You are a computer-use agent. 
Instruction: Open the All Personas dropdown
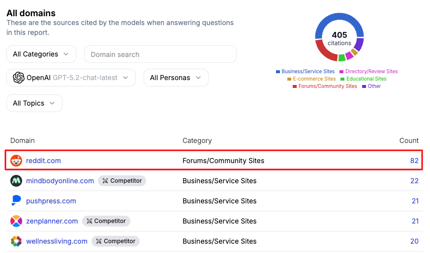point(176,78)
